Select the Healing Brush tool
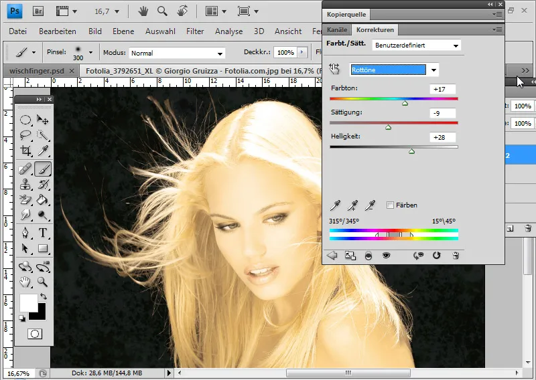 click(25, 169)
